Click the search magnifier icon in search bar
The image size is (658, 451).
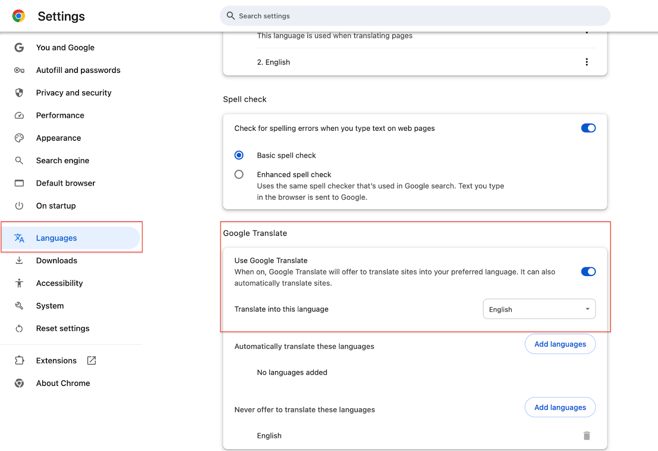click(231, 16)
